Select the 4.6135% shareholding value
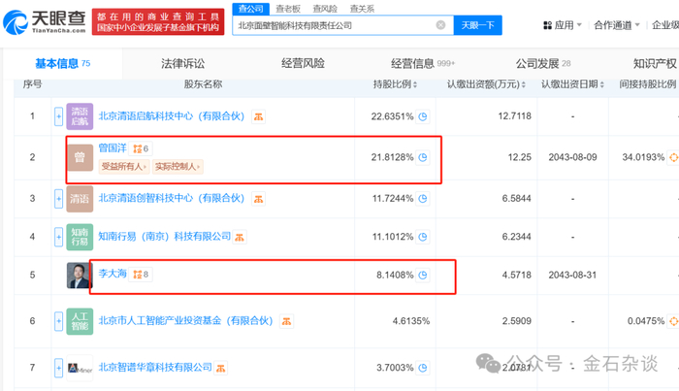Screen dimensions: 679x391 [x=411, y=321]
